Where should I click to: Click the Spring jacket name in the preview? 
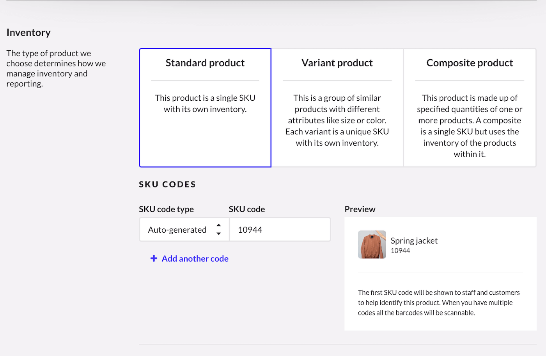pyautogui.click(x=414, y=240)
